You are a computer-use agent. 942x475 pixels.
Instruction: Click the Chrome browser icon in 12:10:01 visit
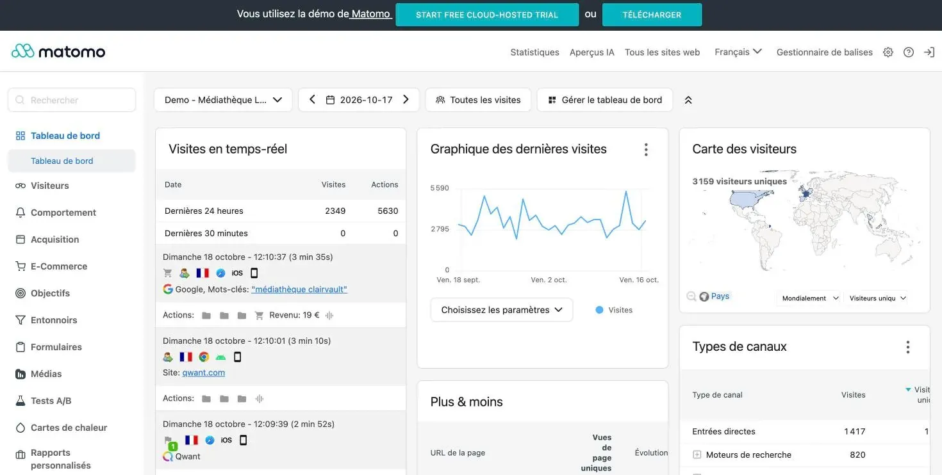[x=204, y=357]
